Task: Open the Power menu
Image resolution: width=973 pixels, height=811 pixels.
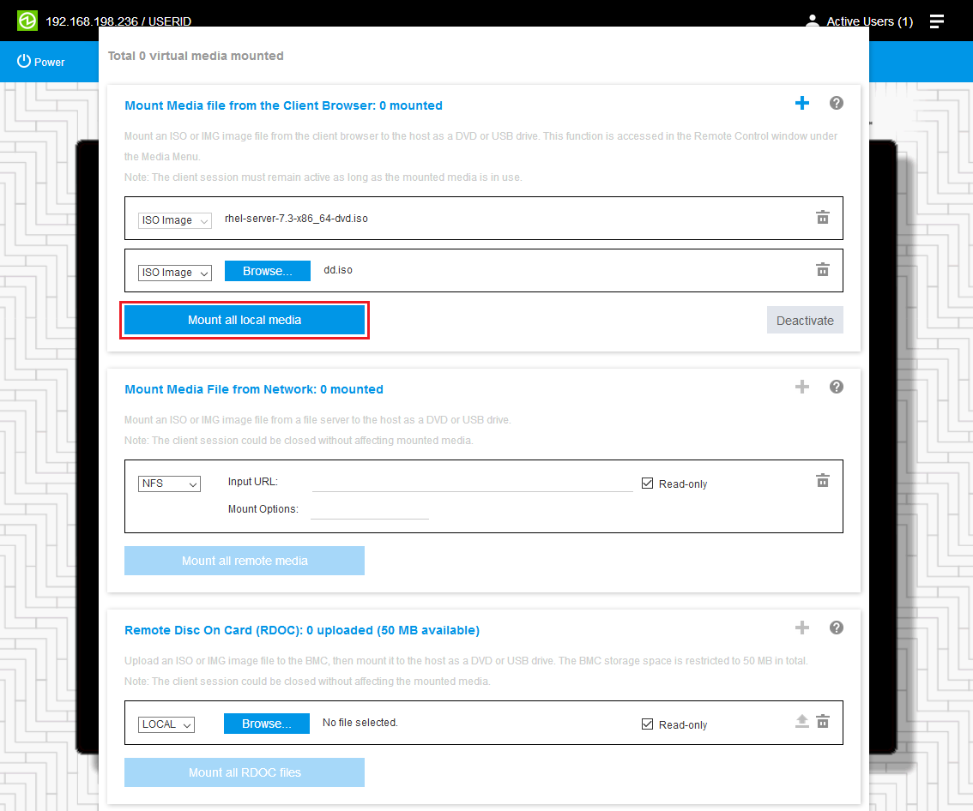Action: pos(41,62)
